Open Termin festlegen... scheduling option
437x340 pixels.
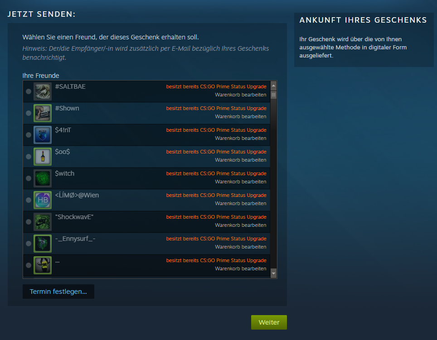(x=58, y=291)
